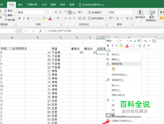Open Format as Table (套用表格格式)
Screen dimensions: 164x124
click(x=152, y=15)
